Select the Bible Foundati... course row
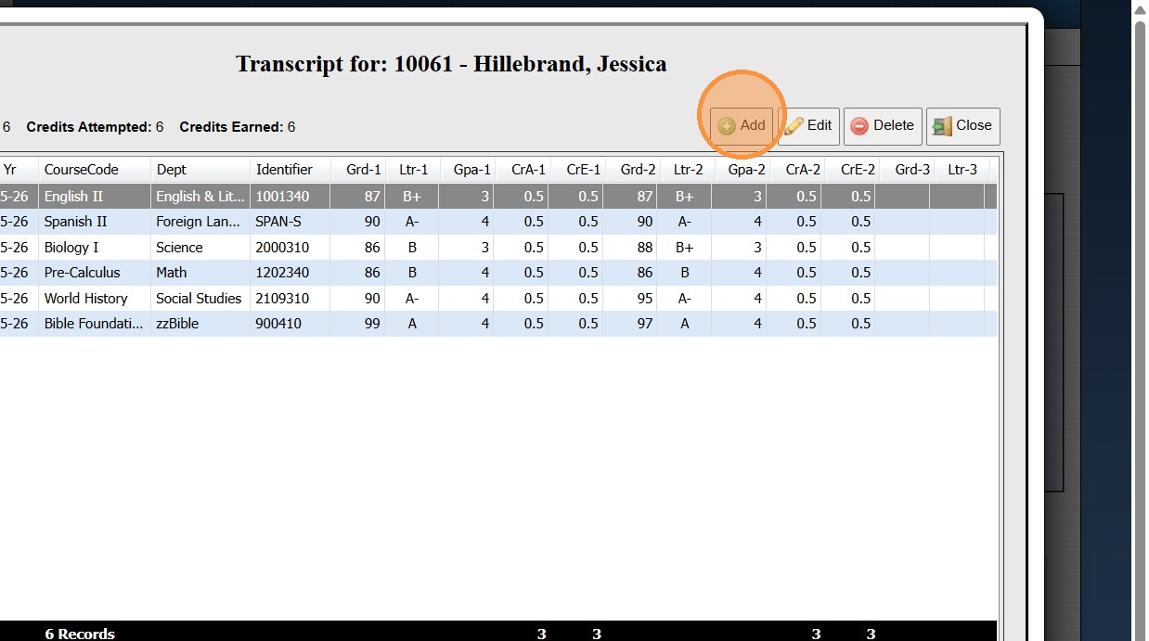The height and width of the screenshot is (641, 1149). tap(498, 324)
